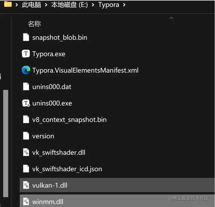Viewport: 215px width, 207px height.
Task: Select the version file name
Action: [43, 136]
